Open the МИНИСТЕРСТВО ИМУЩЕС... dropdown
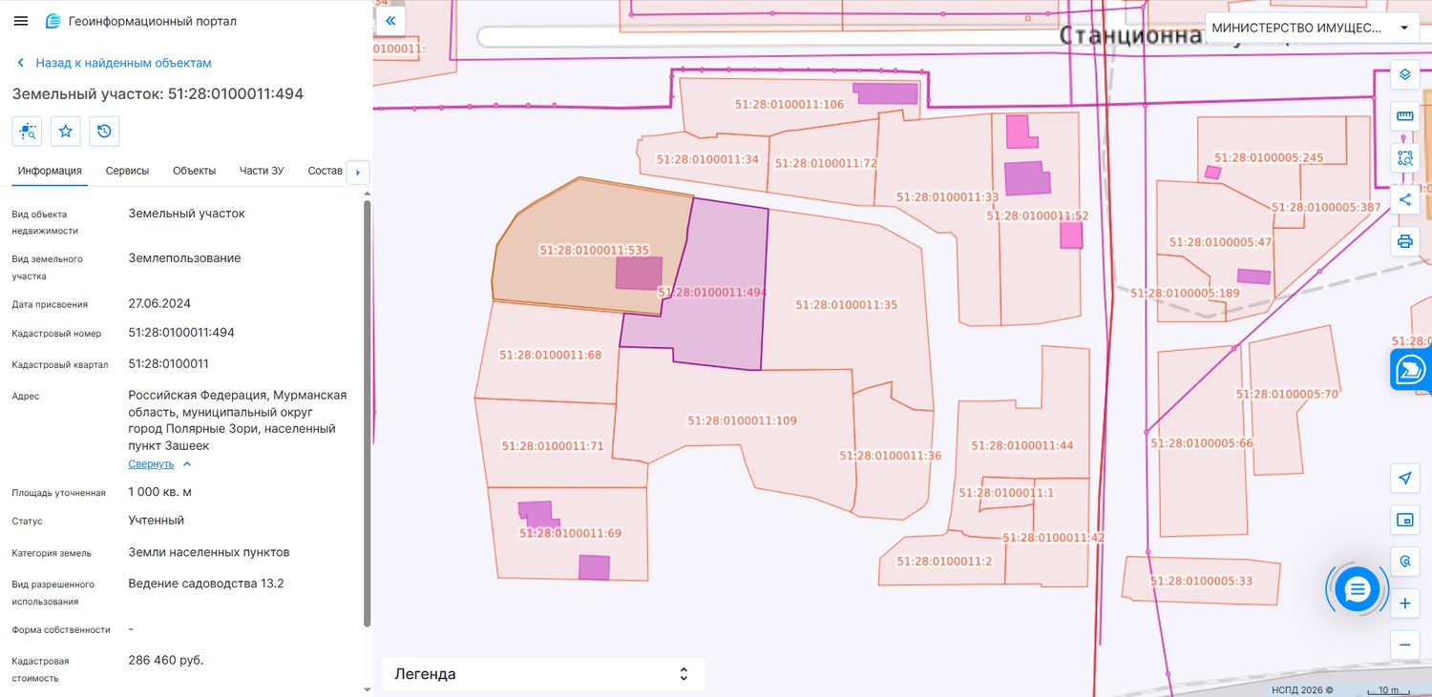The height and width of the screenshot is (697, 1432). coord(1310,28)
